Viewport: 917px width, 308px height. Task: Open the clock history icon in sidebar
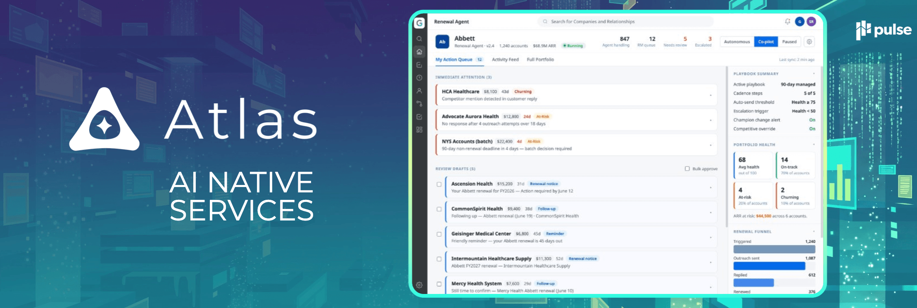[419, 78]
